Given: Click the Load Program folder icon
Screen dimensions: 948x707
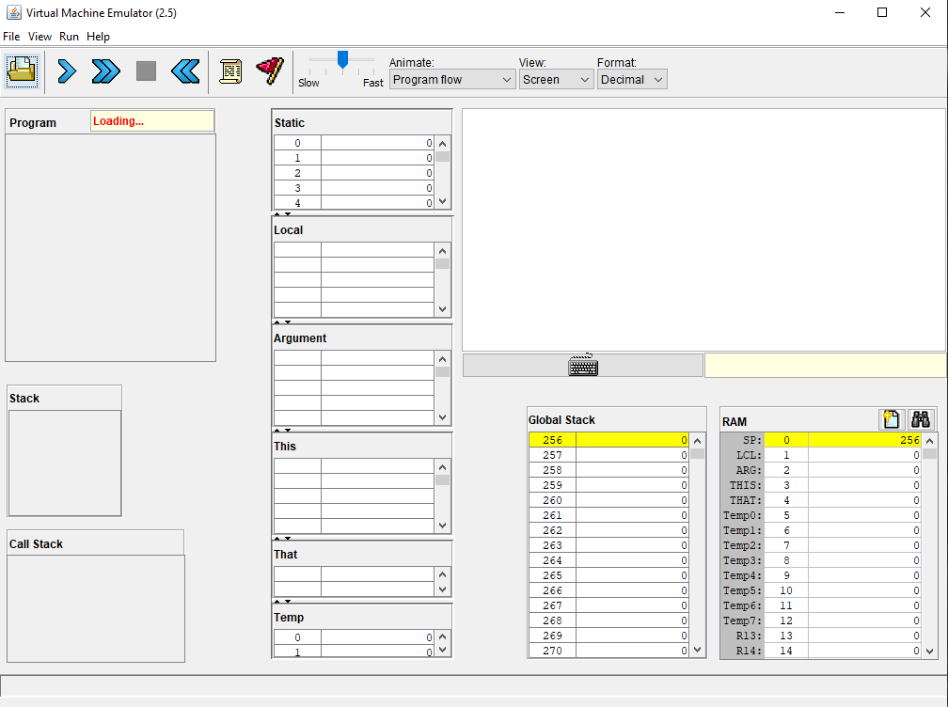Looking at the screenshot, I should coord(21,71).
